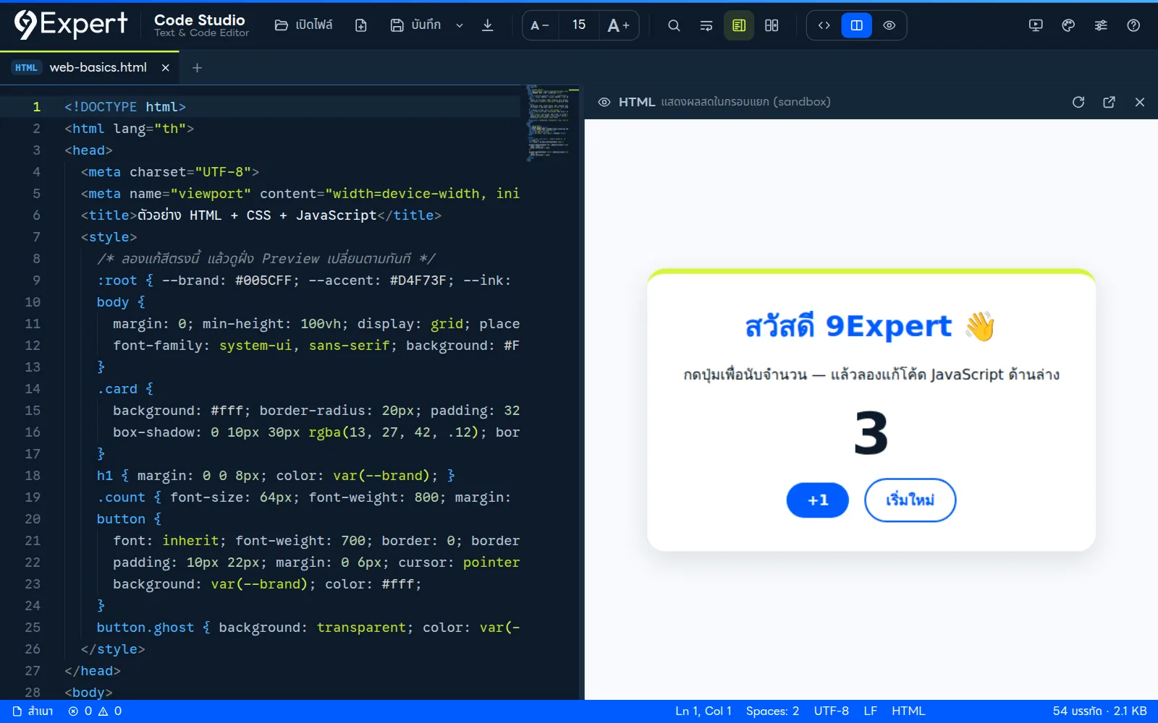The width and height of the screenshot is (1158, 723).
Task: Click line number 14 in the gutter
Action: pyautogui.click(x=33, y=389)
